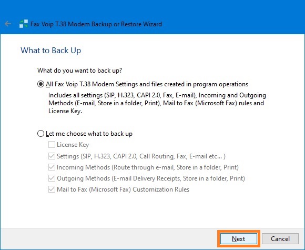Click 'What do you want to back up?' text
Viewport: 305px width, 250px height.
tap(80, 71)
